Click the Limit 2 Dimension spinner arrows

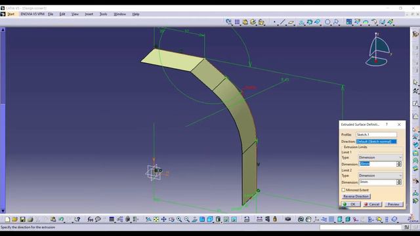(399, 182)
